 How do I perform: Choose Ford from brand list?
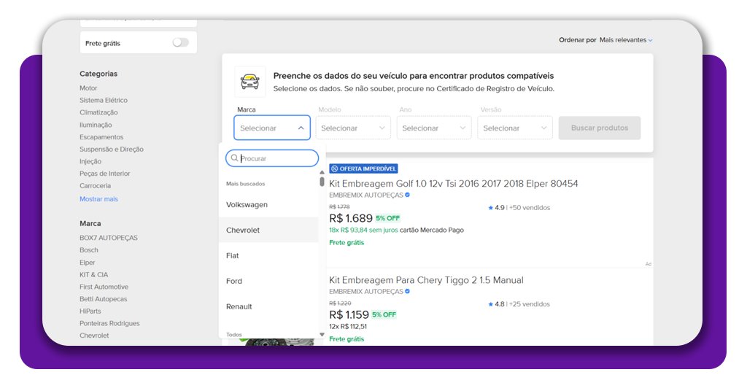click(x=268, y=281)
